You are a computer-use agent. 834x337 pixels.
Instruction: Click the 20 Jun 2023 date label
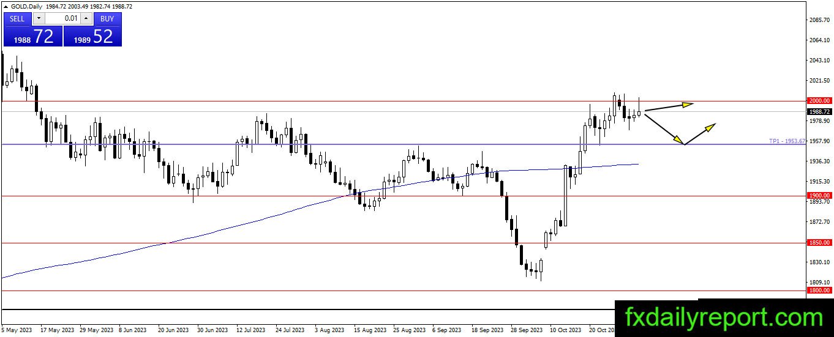tap(175, 330)
